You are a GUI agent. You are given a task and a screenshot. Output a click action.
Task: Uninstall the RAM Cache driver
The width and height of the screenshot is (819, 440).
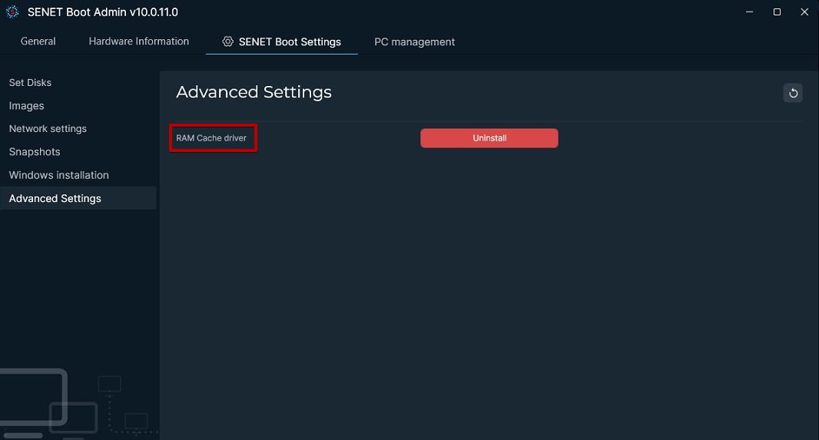click(489, 137)
